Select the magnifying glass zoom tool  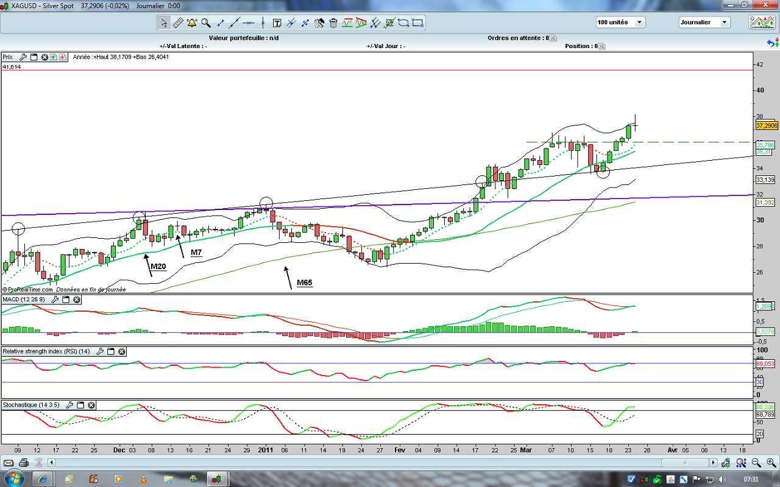pos(206,23)
